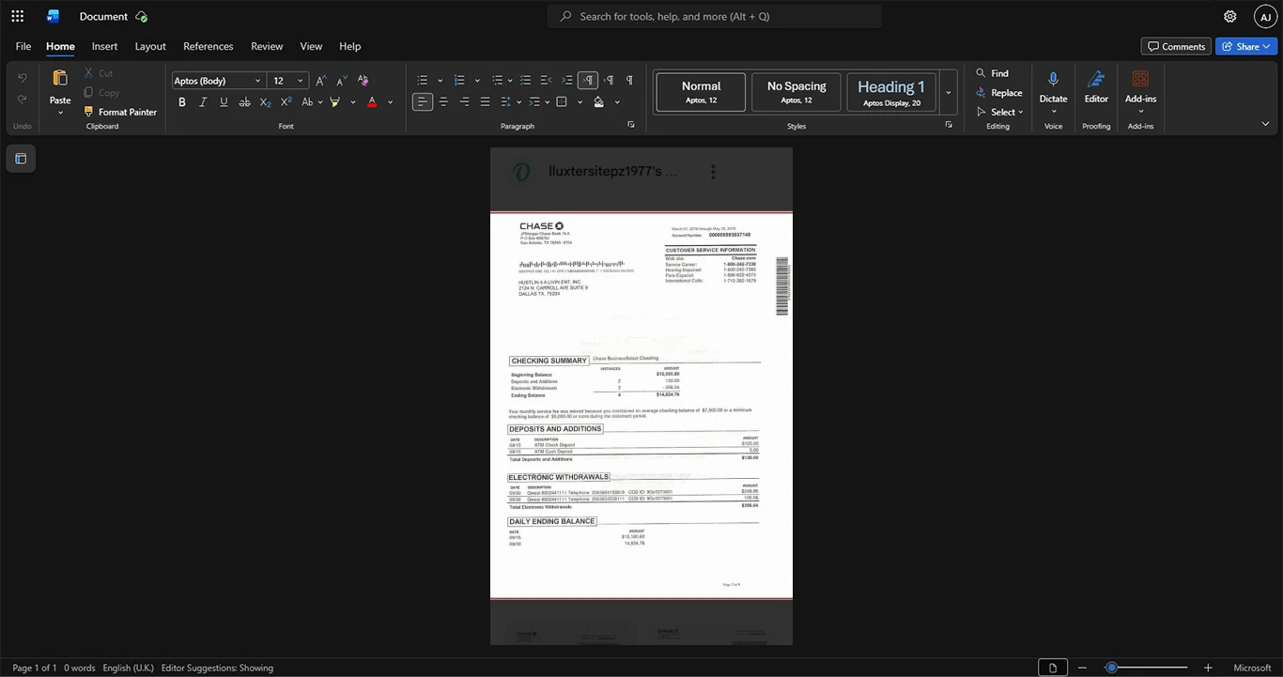Toggle show paragraph marks
The image size is (1283, 677).
point(629,81)
